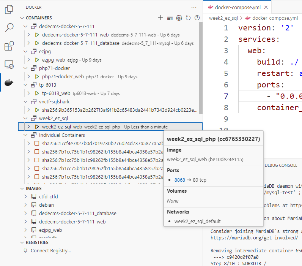Click Connect Registry... in Registries

[x=50, y=251]
